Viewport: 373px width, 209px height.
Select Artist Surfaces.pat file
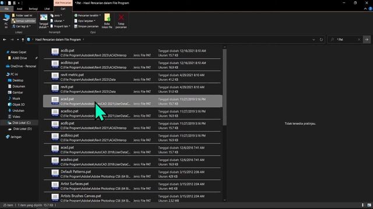click(132, 186)
